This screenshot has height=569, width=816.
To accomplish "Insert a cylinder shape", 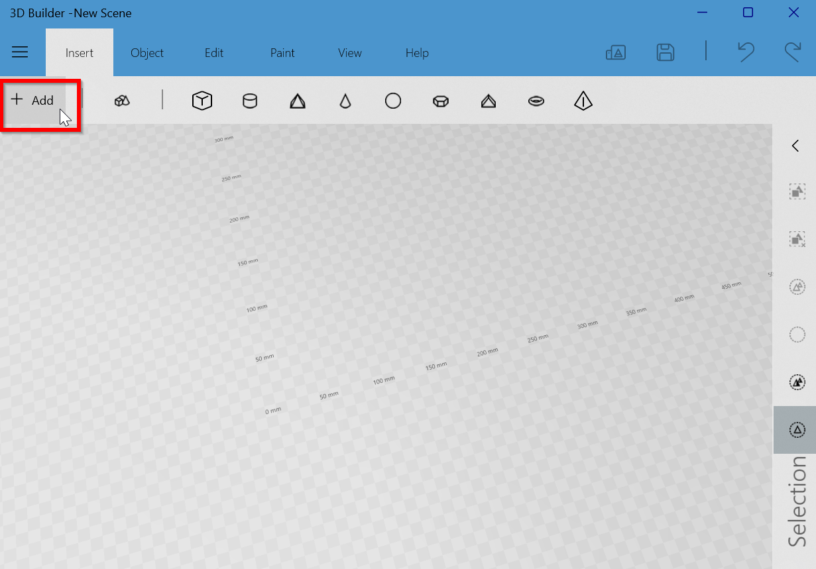I will [x=250, y=101].
